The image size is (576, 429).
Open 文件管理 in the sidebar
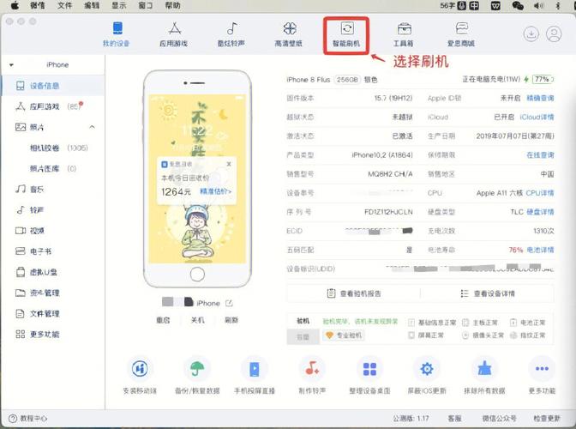coord(37,313)
